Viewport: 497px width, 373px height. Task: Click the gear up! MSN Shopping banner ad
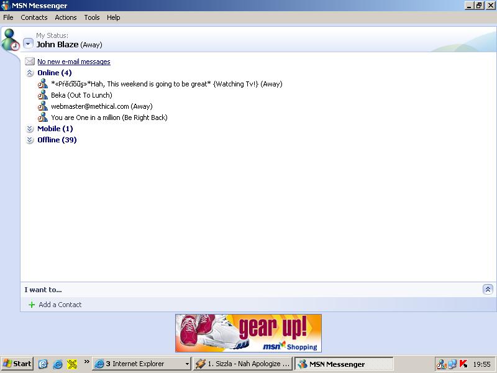[x=248, y=333]
